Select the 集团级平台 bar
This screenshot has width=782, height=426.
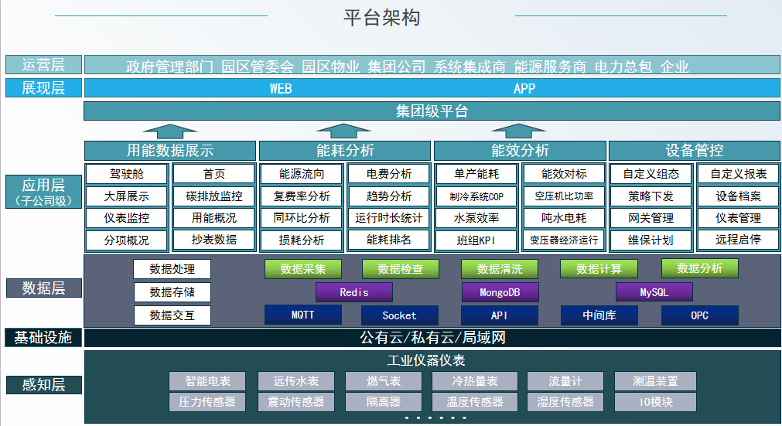[432, 111]
